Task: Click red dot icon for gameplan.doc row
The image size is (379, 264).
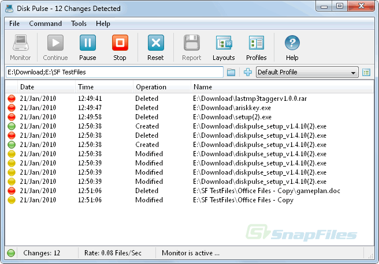Action: 12,191
